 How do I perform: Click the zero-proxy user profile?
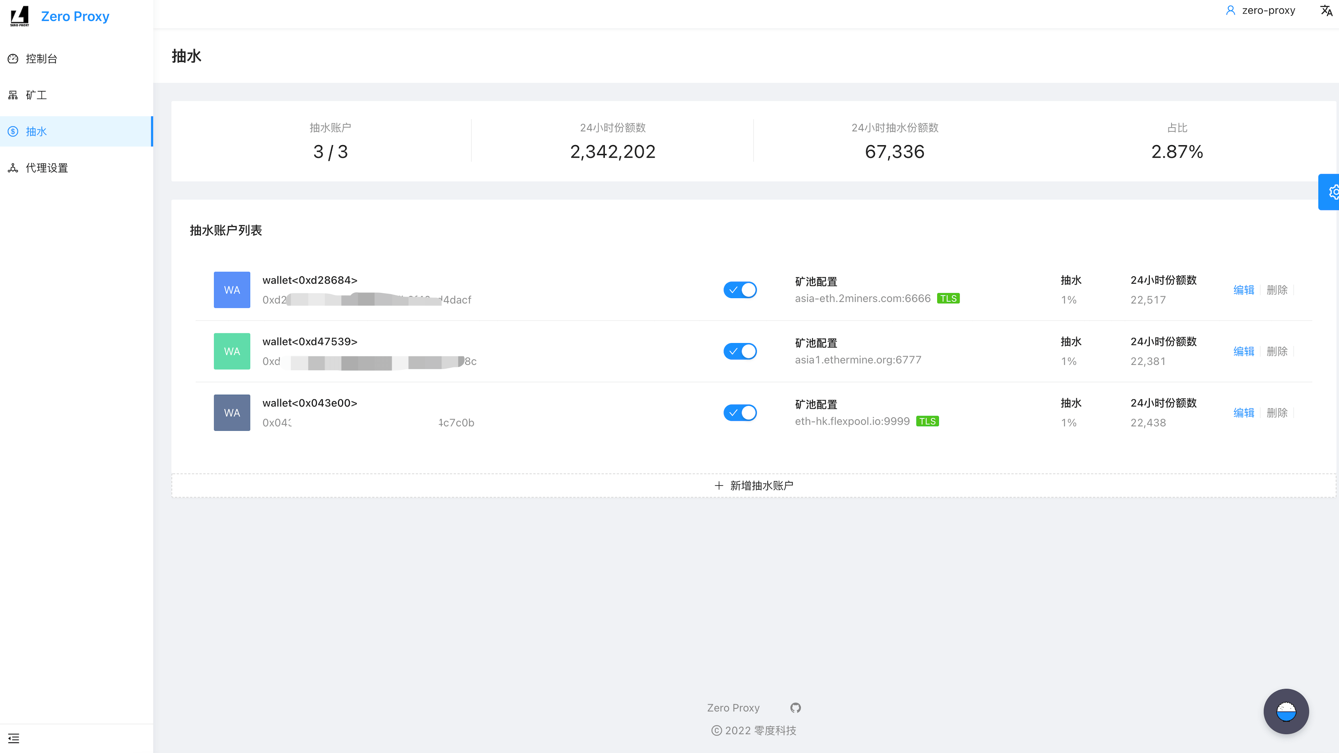click(1261, 10)
